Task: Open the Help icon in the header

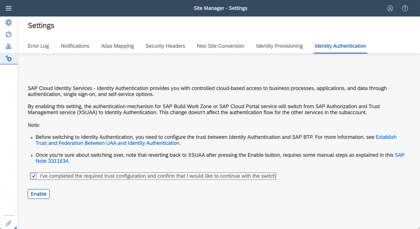Action: (405, 8)
